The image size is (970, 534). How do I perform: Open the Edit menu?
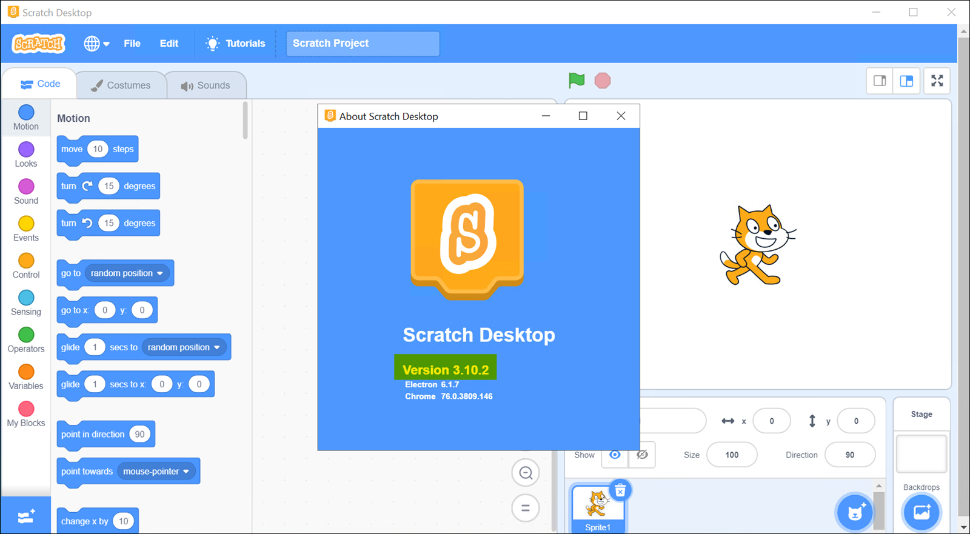[x=169, y=44]
